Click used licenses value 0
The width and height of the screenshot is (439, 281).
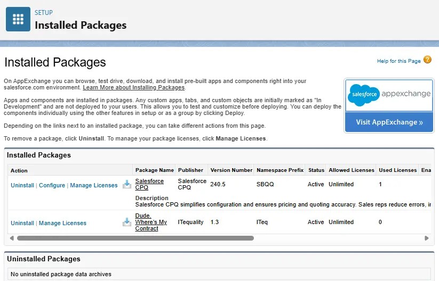380,222
